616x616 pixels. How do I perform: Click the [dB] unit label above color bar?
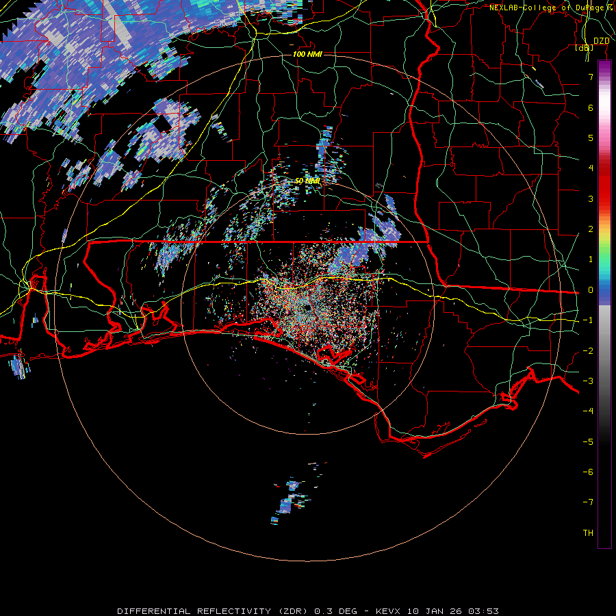click(x=584, y=47)
